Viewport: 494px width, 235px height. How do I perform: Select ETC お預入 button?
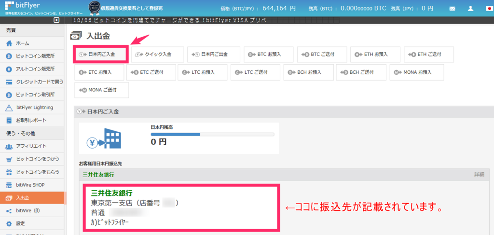tap(99, 72)
